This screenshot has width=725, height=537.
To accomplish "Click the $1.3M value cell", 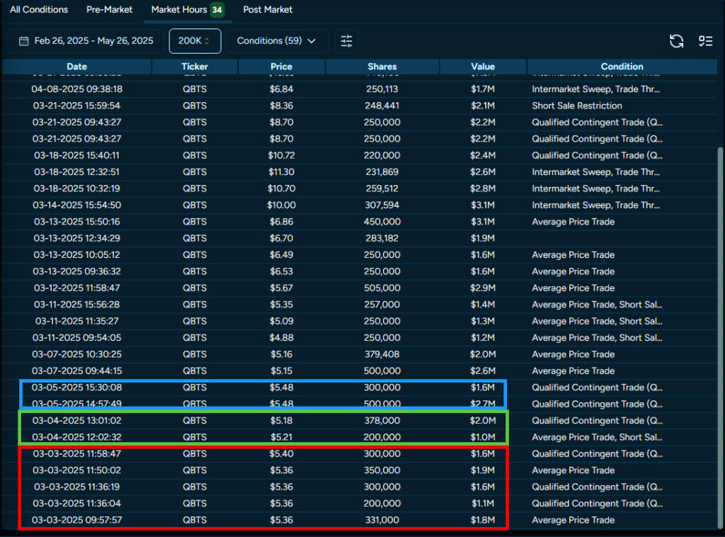I will pos(483,322).
